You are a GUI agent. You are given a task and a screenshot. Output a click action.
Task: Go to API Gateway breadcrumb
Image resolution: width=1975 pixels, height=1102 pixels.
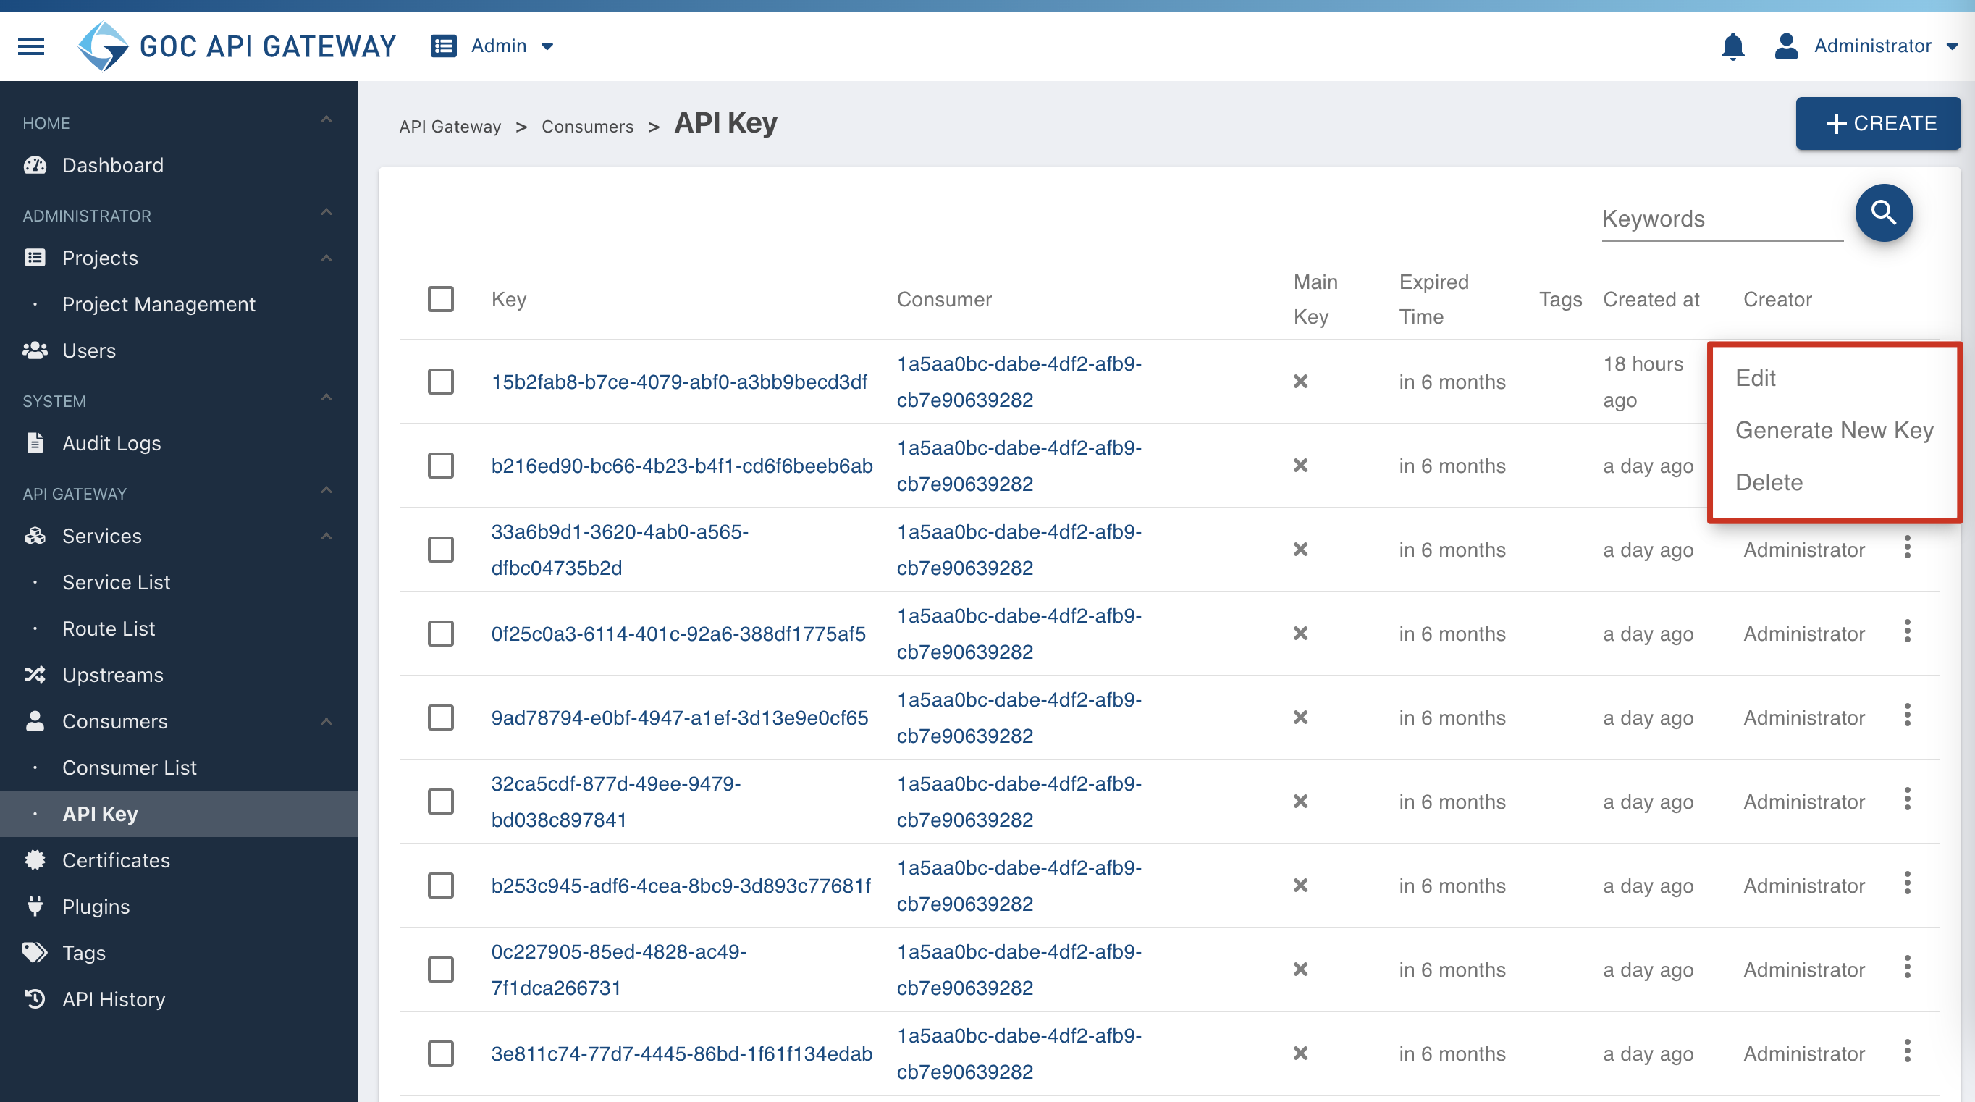click(x=450, y=127)
